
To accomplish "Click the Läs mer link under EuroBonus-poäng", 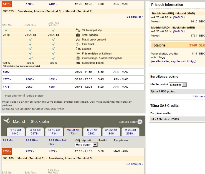I will [x=199, y=97].
